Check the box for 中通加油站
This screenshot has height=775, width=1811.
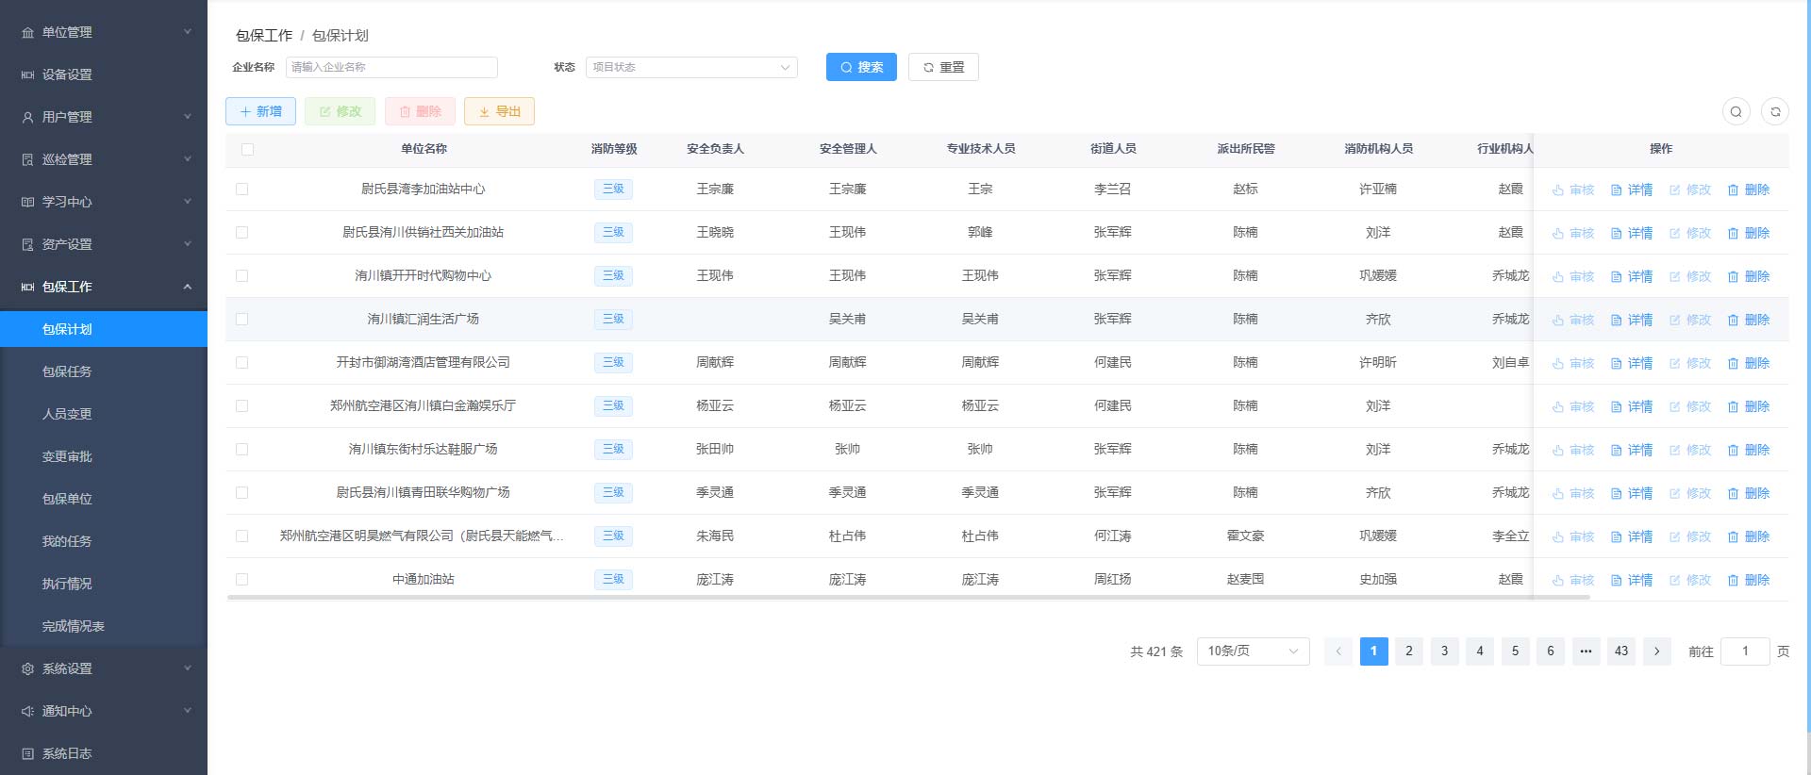[x=242, y=580]
